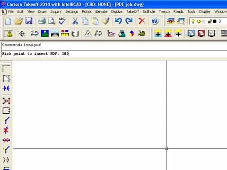The width and height of the screenshot is (227, 170).
Task: Click the New drawing icon
Action: (8, 21)
